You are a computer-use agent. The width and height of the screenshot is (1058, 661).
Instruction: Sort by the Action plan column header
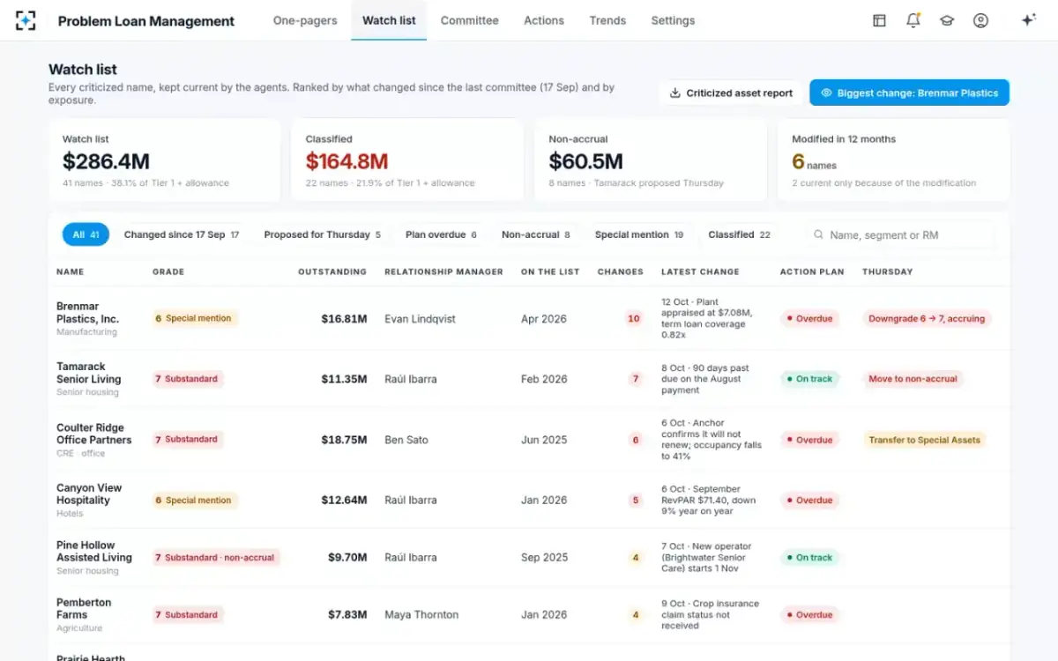click(x=812, y=271)
